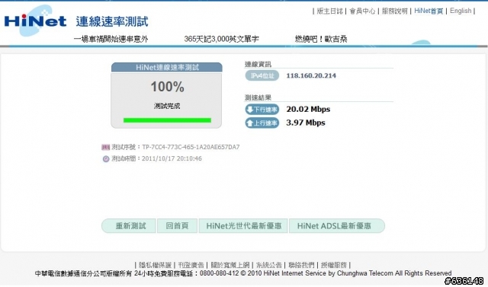Click the download speed arrow badge
488x287 pixels.
262,110
